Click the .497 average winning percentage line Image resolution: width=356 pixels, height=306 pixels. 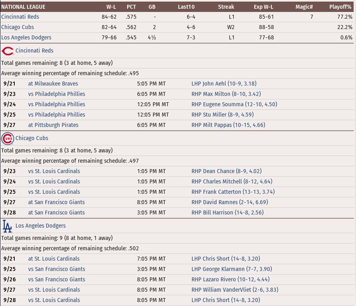pyautogui.click(x=70, y=161)
